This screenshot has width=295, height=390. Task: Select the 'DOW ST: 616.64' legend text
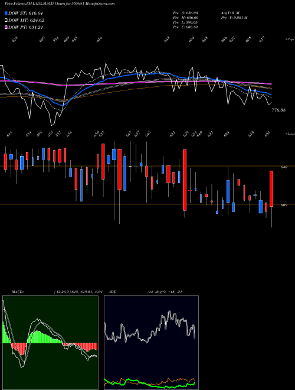pyautogui.click(x=25, y=14)
